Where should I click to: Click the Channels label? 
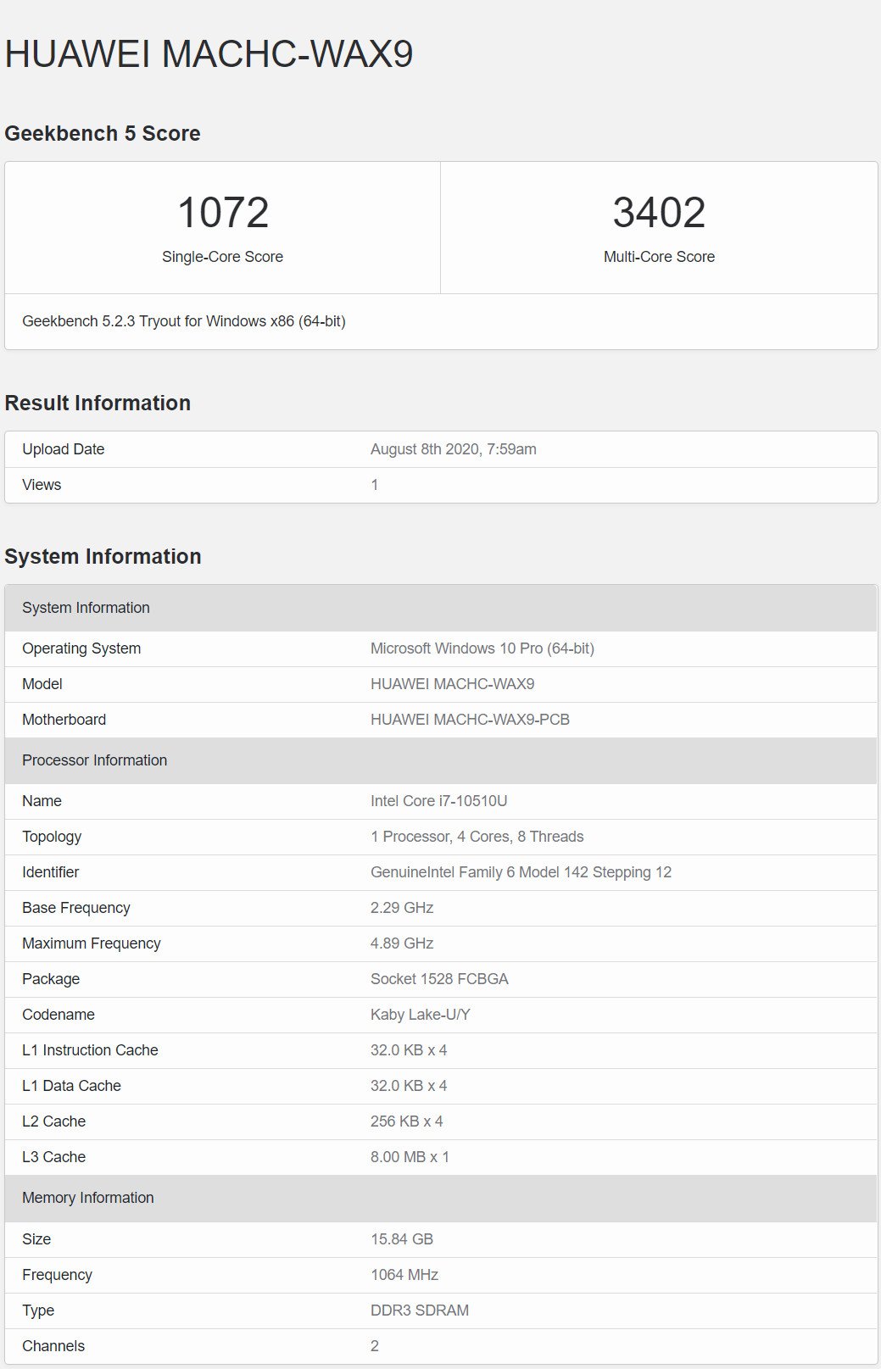[53, 1346]
